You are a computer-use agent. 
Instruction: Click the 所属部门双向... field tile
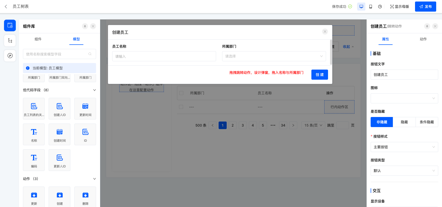point(60,78)
